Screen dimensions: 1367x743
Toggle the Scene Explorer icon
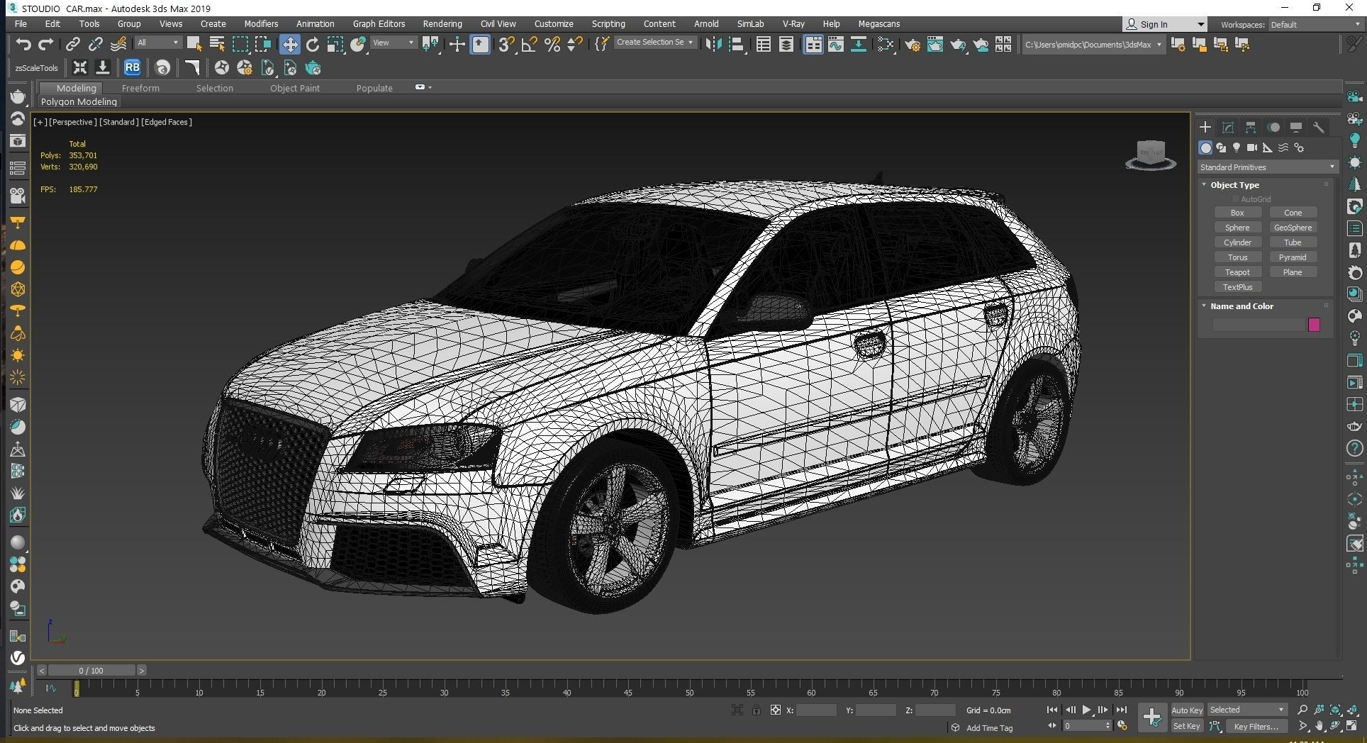(x=764, y=45)
